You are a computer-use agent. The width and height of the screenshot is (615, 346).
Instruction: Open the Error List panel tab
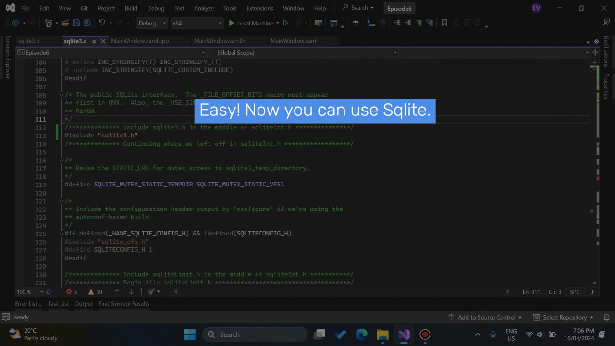28,304
